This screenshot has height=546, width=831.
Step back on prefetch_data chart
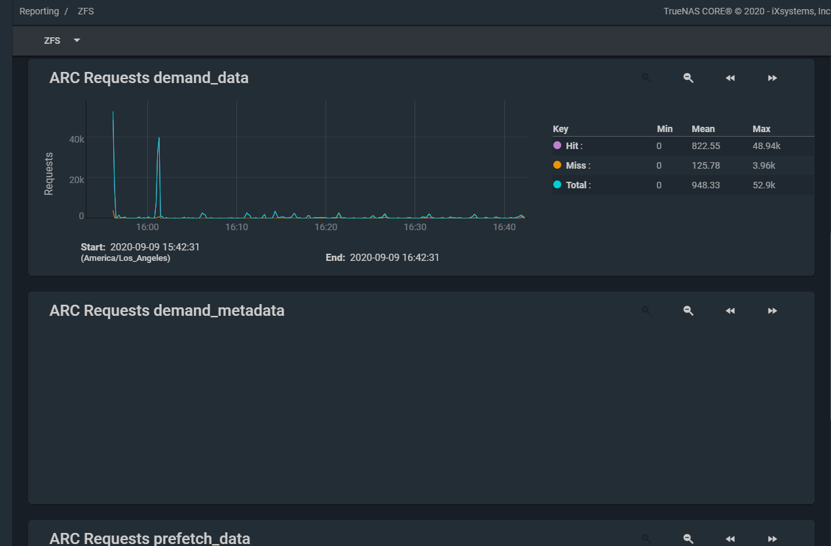pos(730,538)
